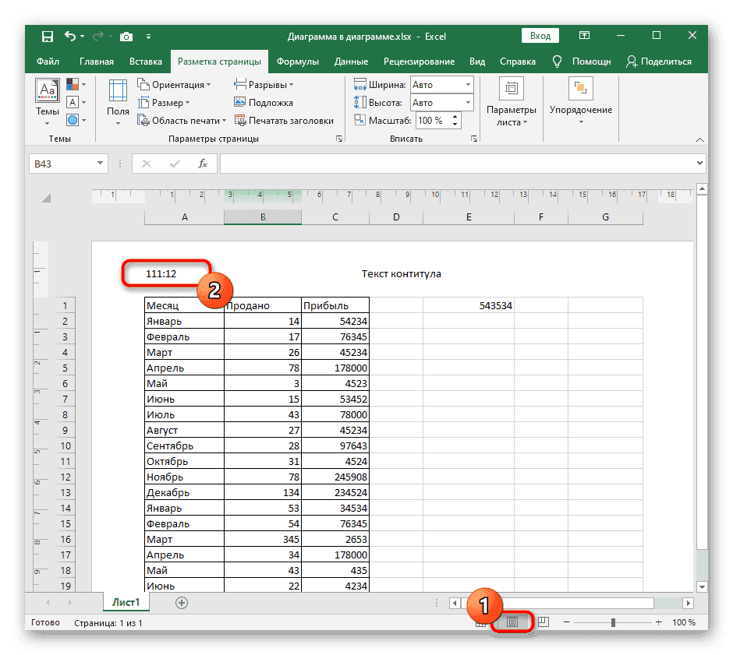Click the zoom slider handle
The image size is (733, 655).
(614, 622)
